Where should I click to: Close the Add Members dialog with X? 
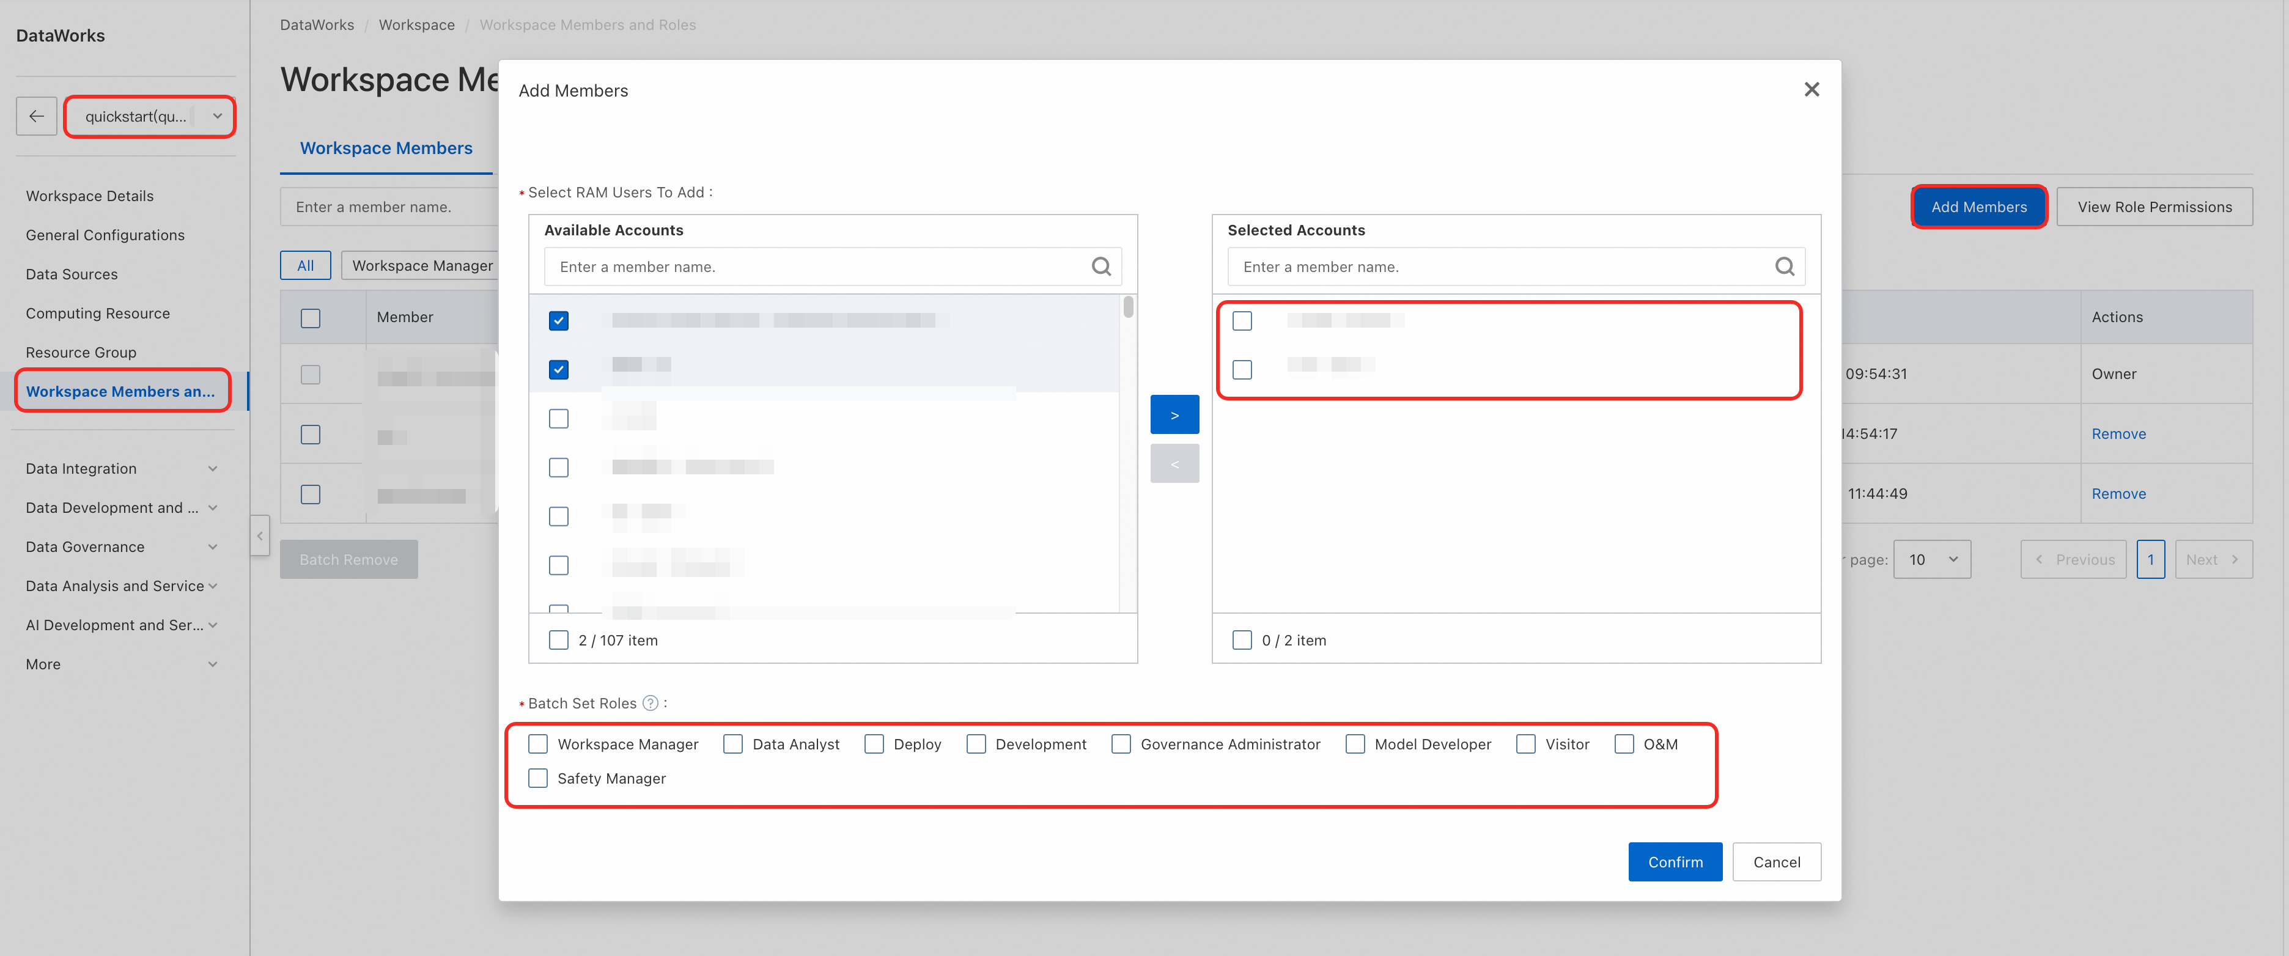pos(1812,90)
